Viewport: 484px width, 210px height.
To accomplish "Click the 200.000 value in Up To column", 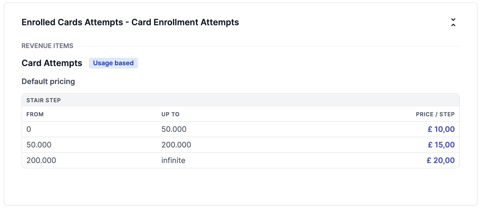I will point(176,145).
